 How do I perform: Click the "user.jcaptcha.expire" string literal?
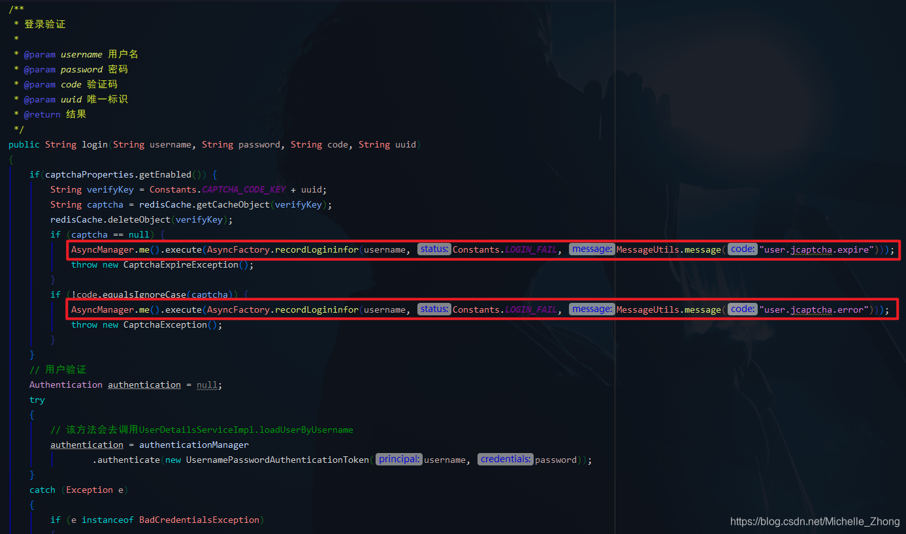[817, 249]
